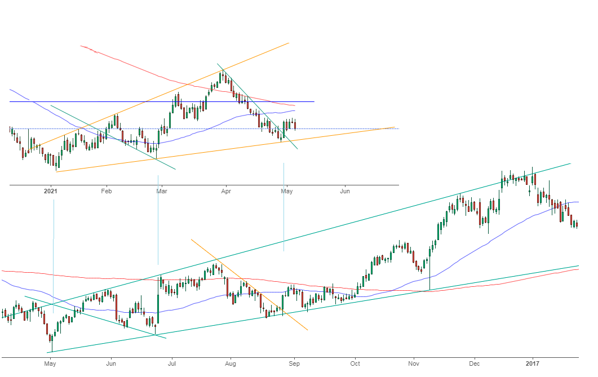Click the Apr label on upper time axis

tap(227, 192)
